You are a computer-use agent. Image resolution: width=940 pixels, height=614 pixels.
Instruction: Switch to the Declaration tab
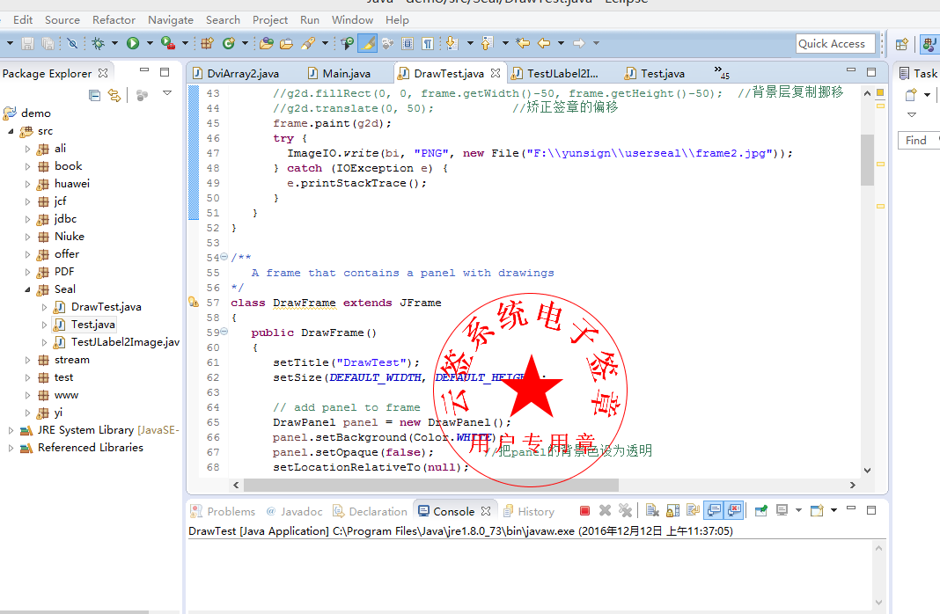371,512
